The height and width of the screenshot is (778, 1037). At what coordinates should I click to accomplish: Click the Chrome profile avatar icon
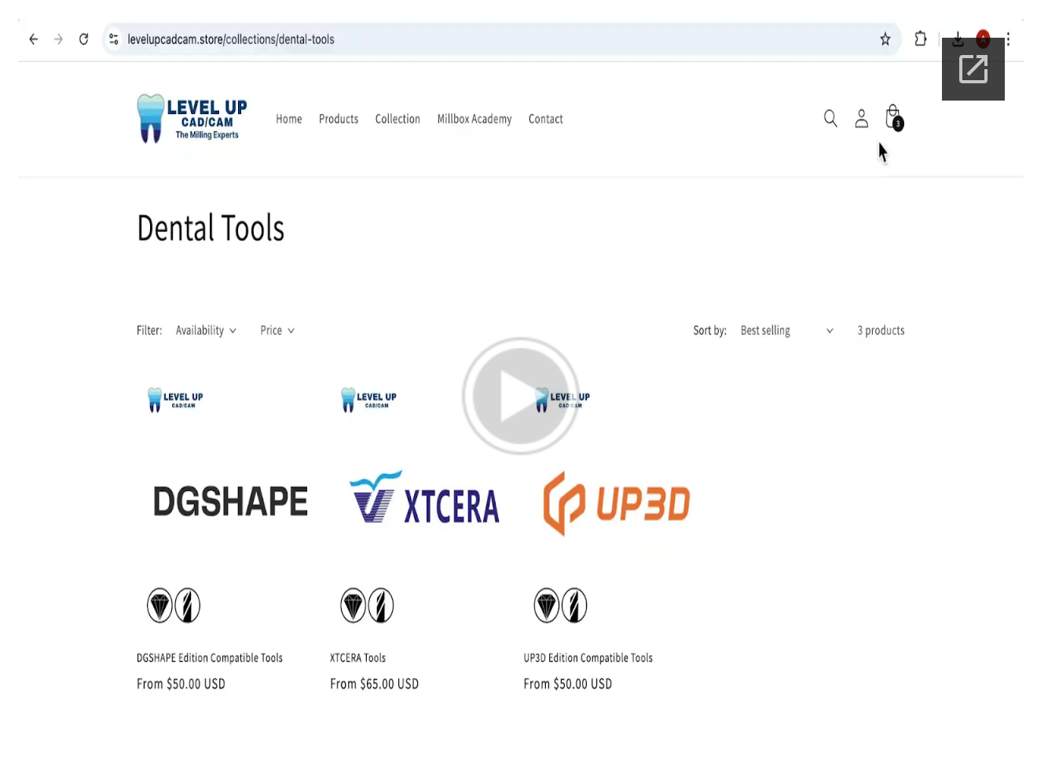(983, 39)
